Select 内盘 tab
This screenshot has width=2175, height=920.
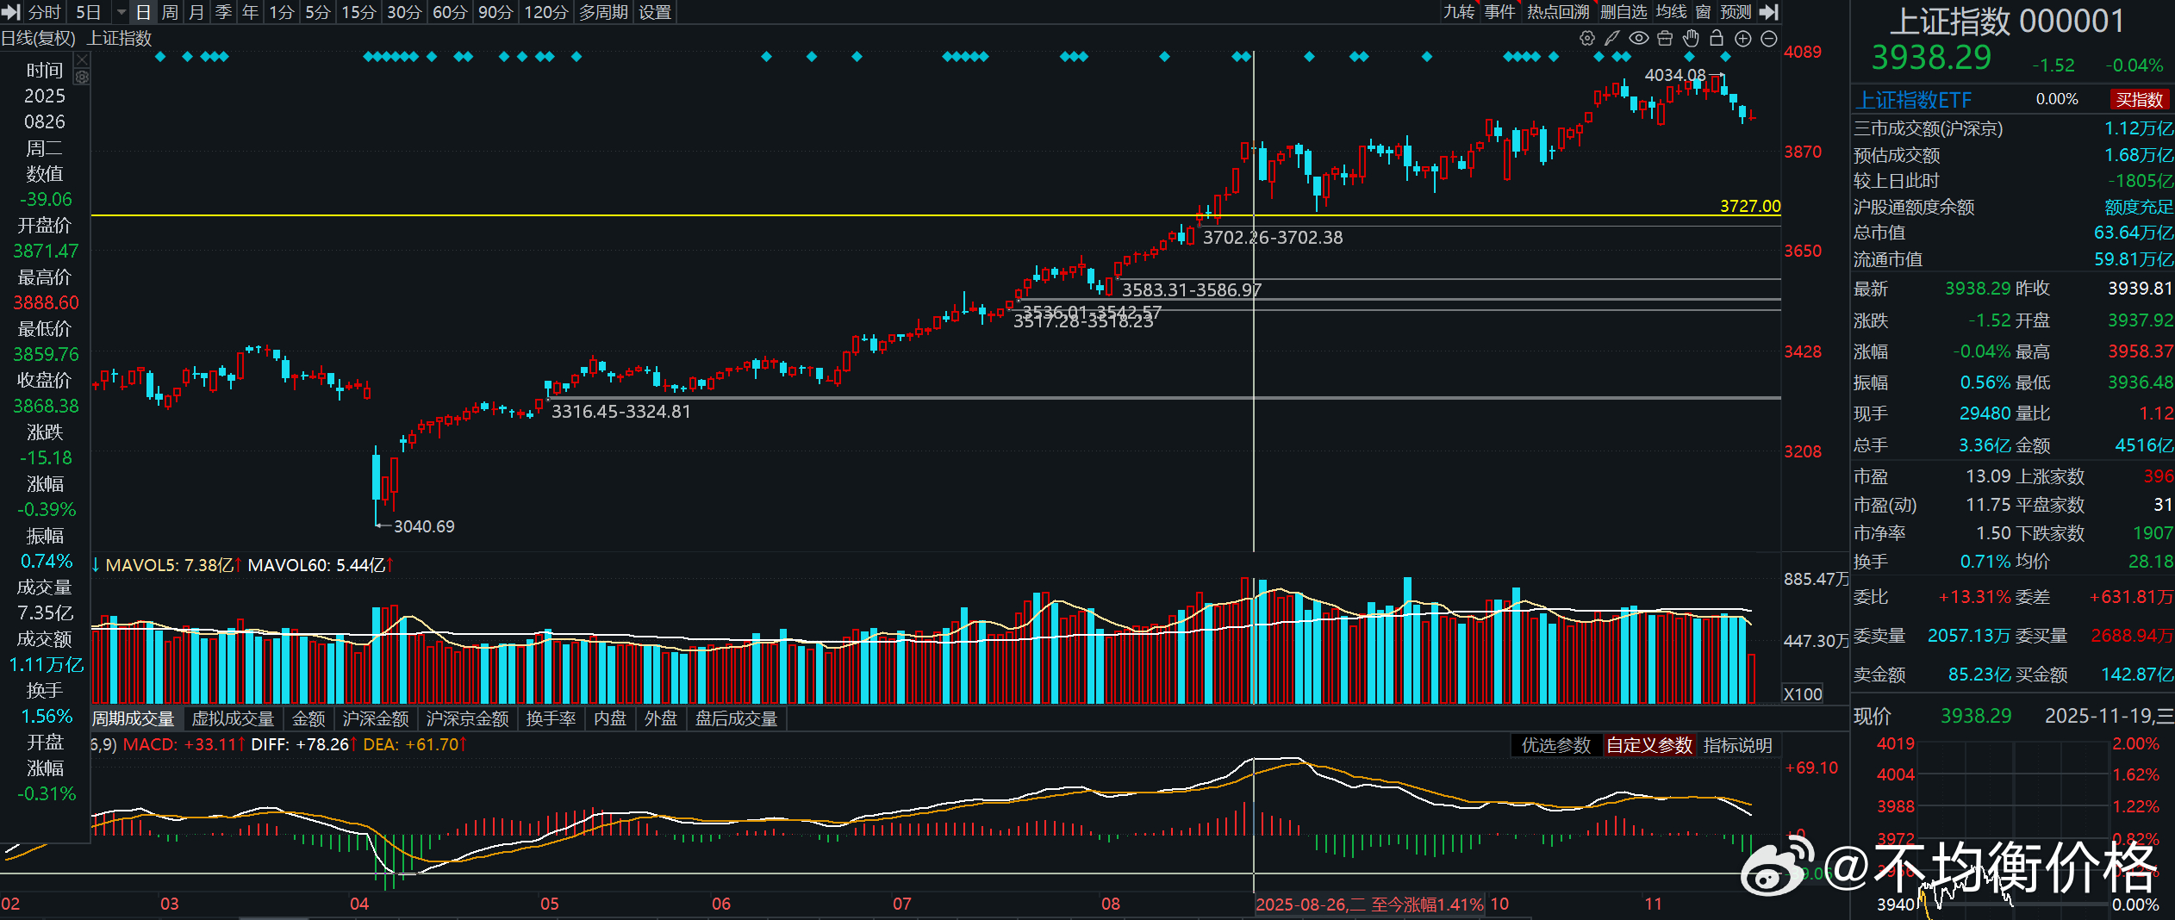[x=610, y=718]
